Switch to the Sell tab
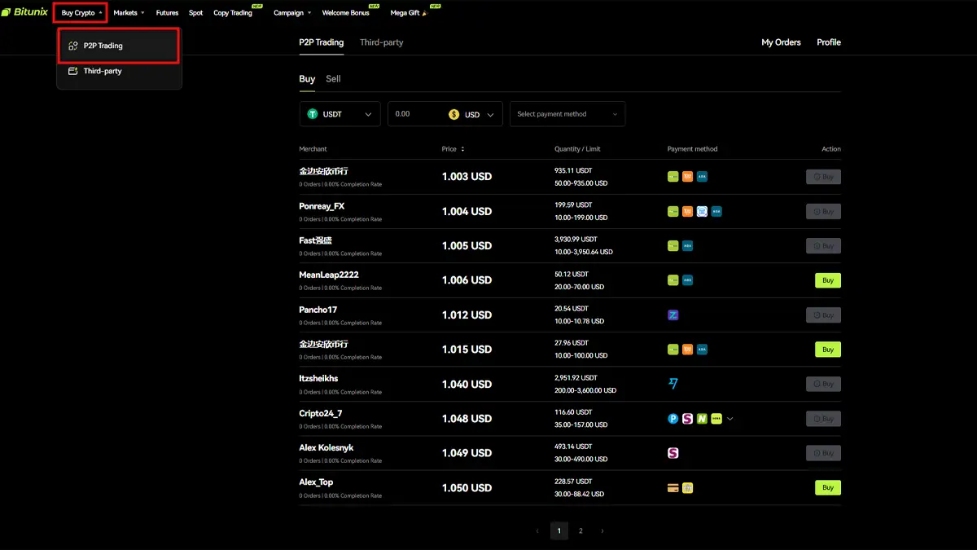Image resolution: width=977 pixels, height=550 pixels. coord(333,79)
